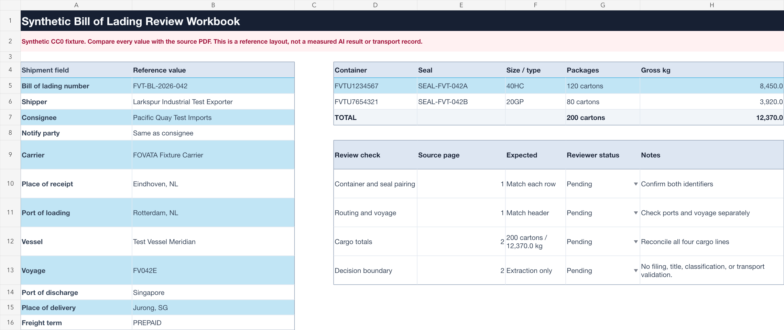Select the Eindhoven, NL cell
The height and width of the screenshot is (330, 784).
tap(213, 184)
